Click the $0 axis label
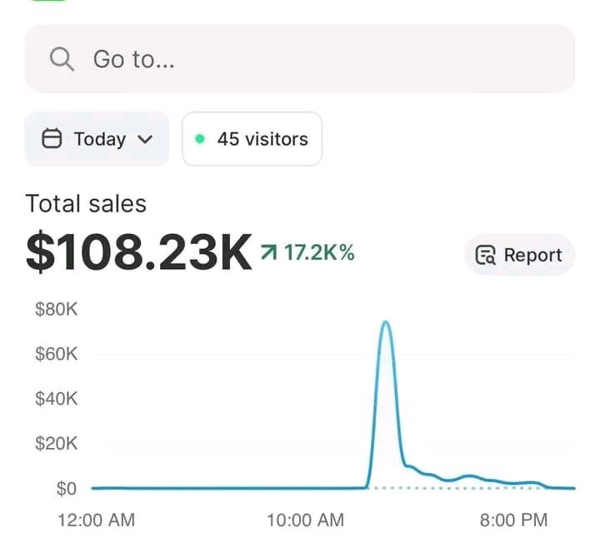Screen dimensions: 600x542 [67, 489]
